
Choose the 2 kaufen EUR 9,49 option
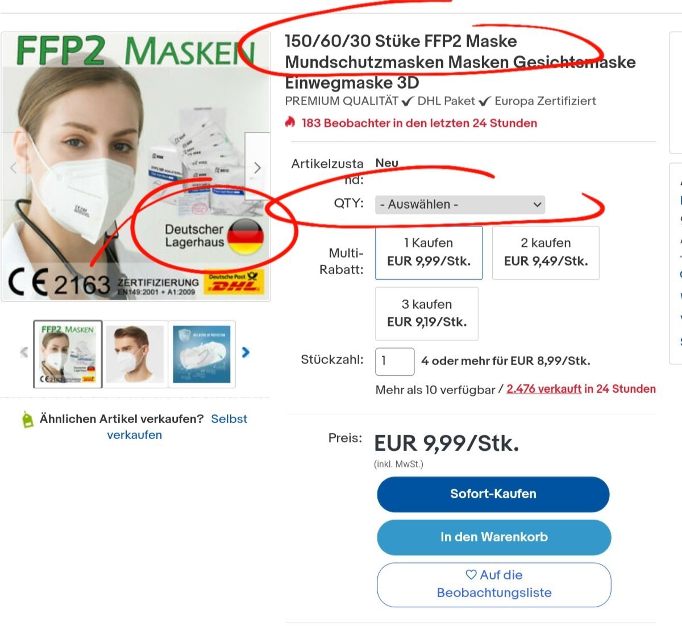[x=546, y=252]
